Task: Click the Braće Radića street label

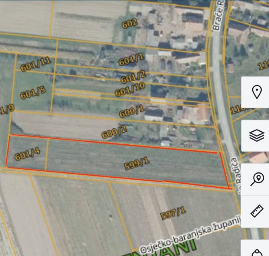Action: 218,16
